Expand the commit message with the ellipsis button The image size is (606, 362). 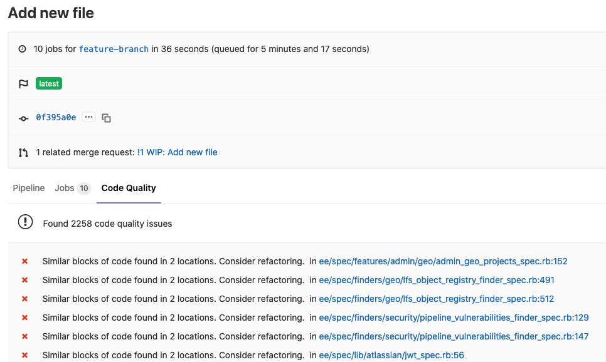88,116
